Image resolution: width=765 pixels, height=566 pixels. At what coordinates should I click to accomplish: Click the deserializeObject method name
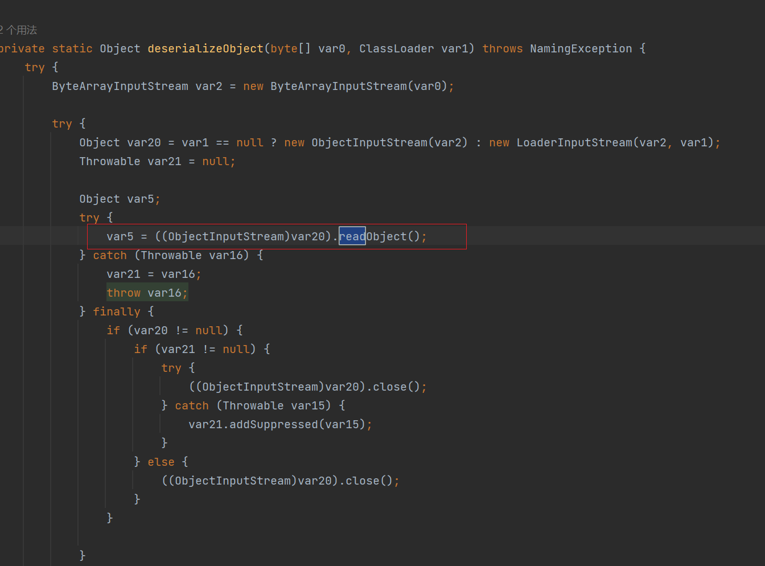pos(205,49)
